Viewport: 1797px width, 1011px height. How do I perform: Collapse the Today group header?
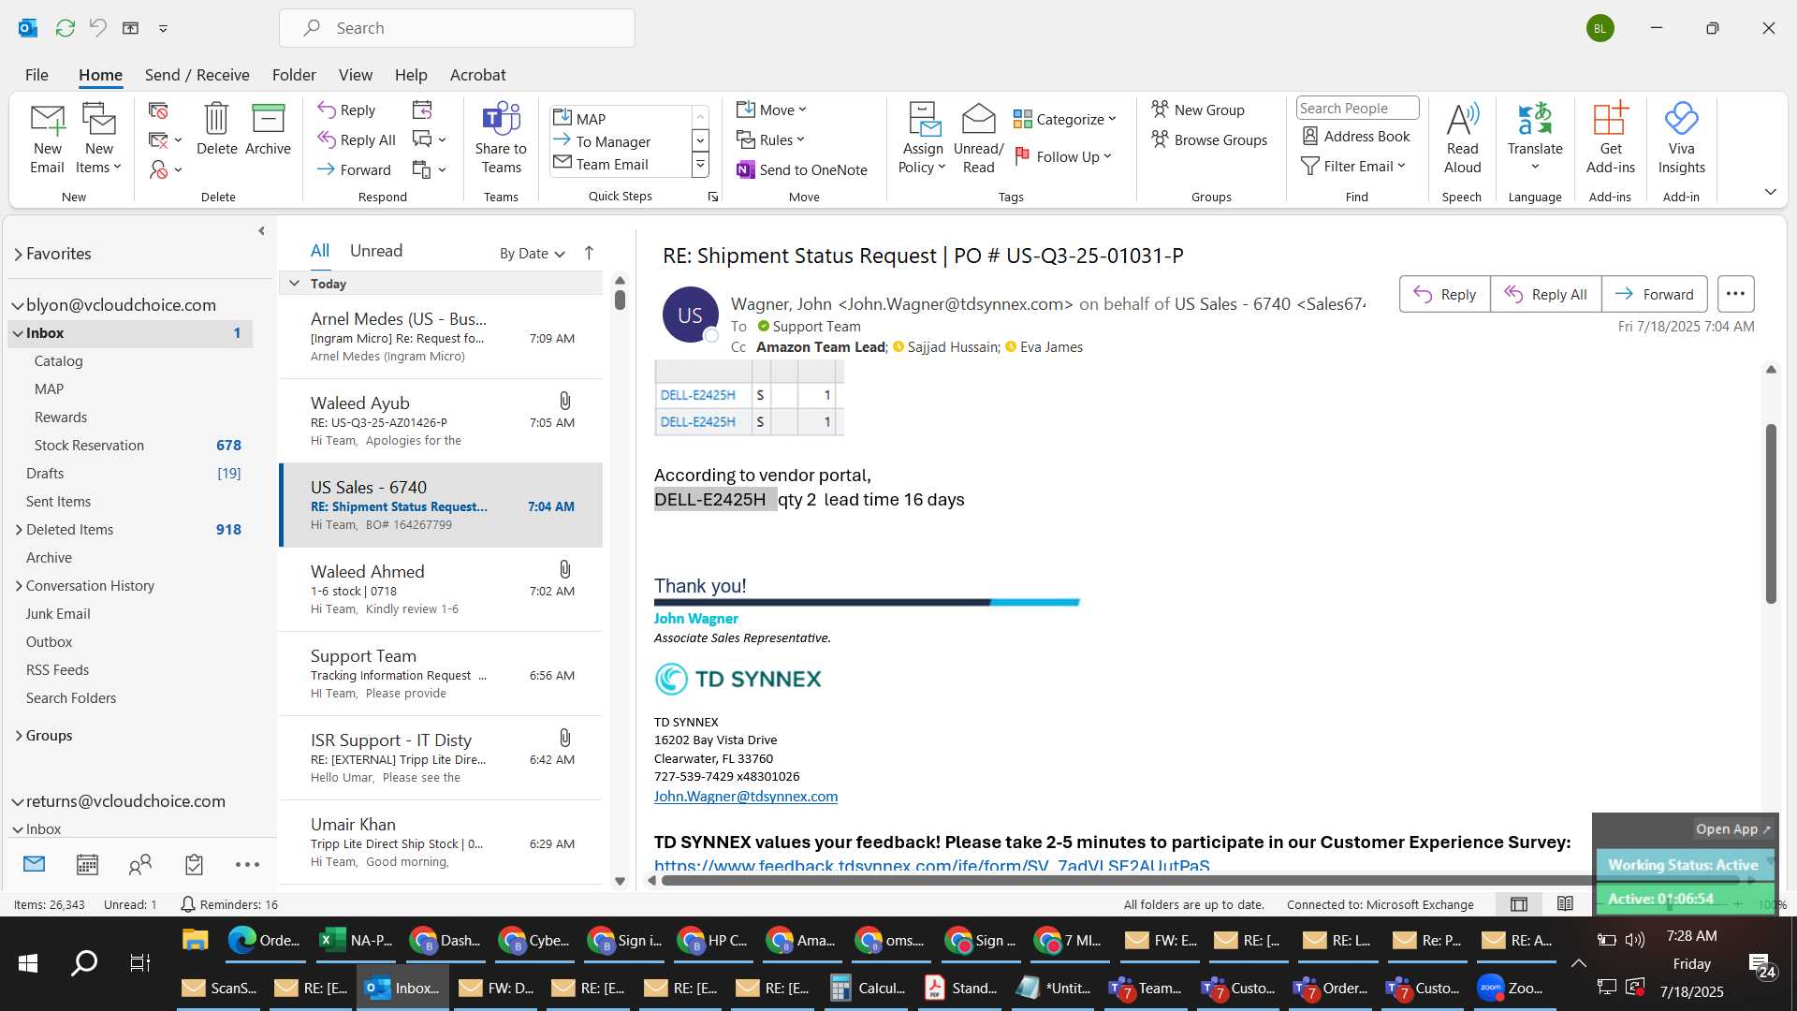[294, 284]
